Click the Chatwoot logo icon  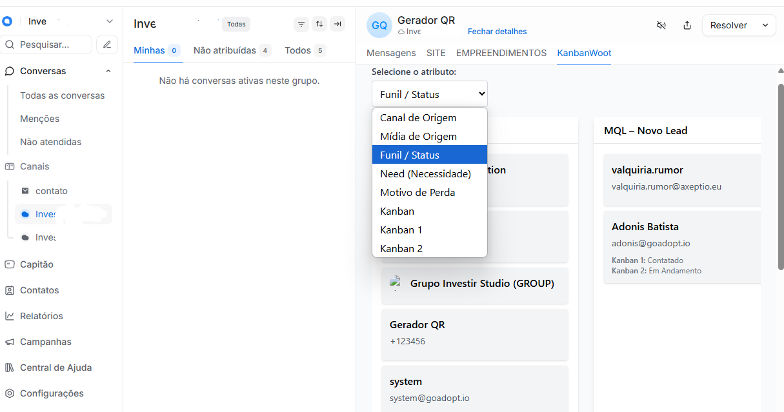coord(7,21)
